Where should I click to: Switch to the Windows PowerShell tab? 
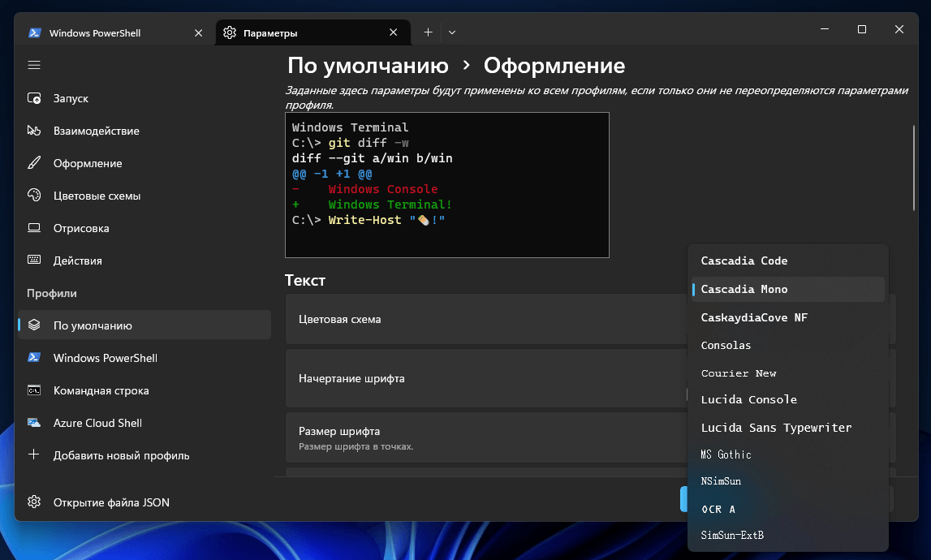pyautogui.click(x=116, y=32)
